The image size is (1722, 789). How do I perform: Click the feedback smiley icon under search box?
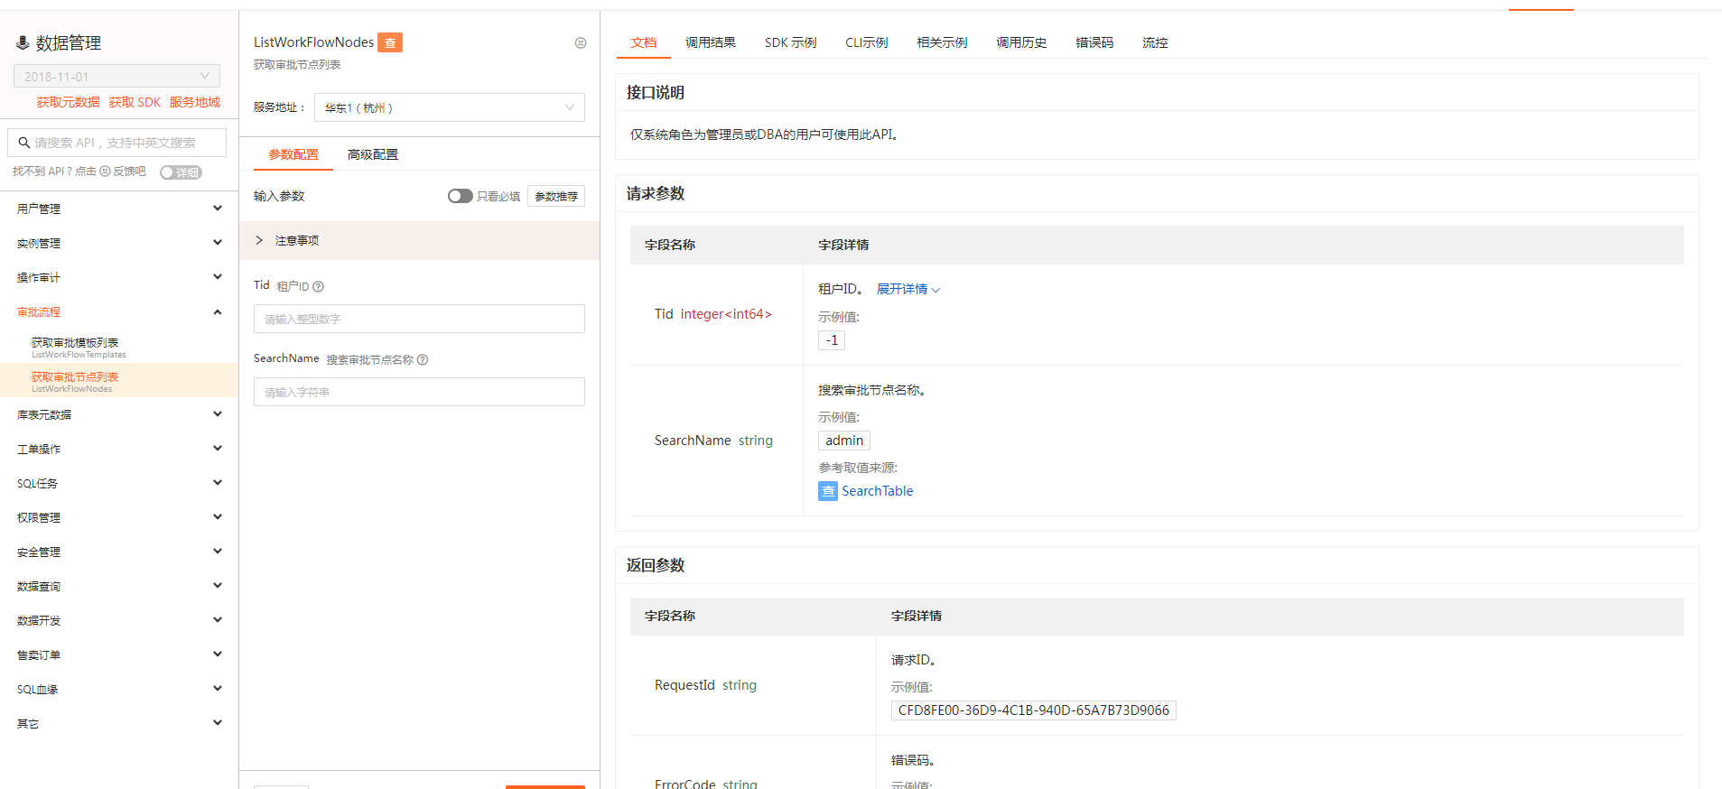(105, 172)
